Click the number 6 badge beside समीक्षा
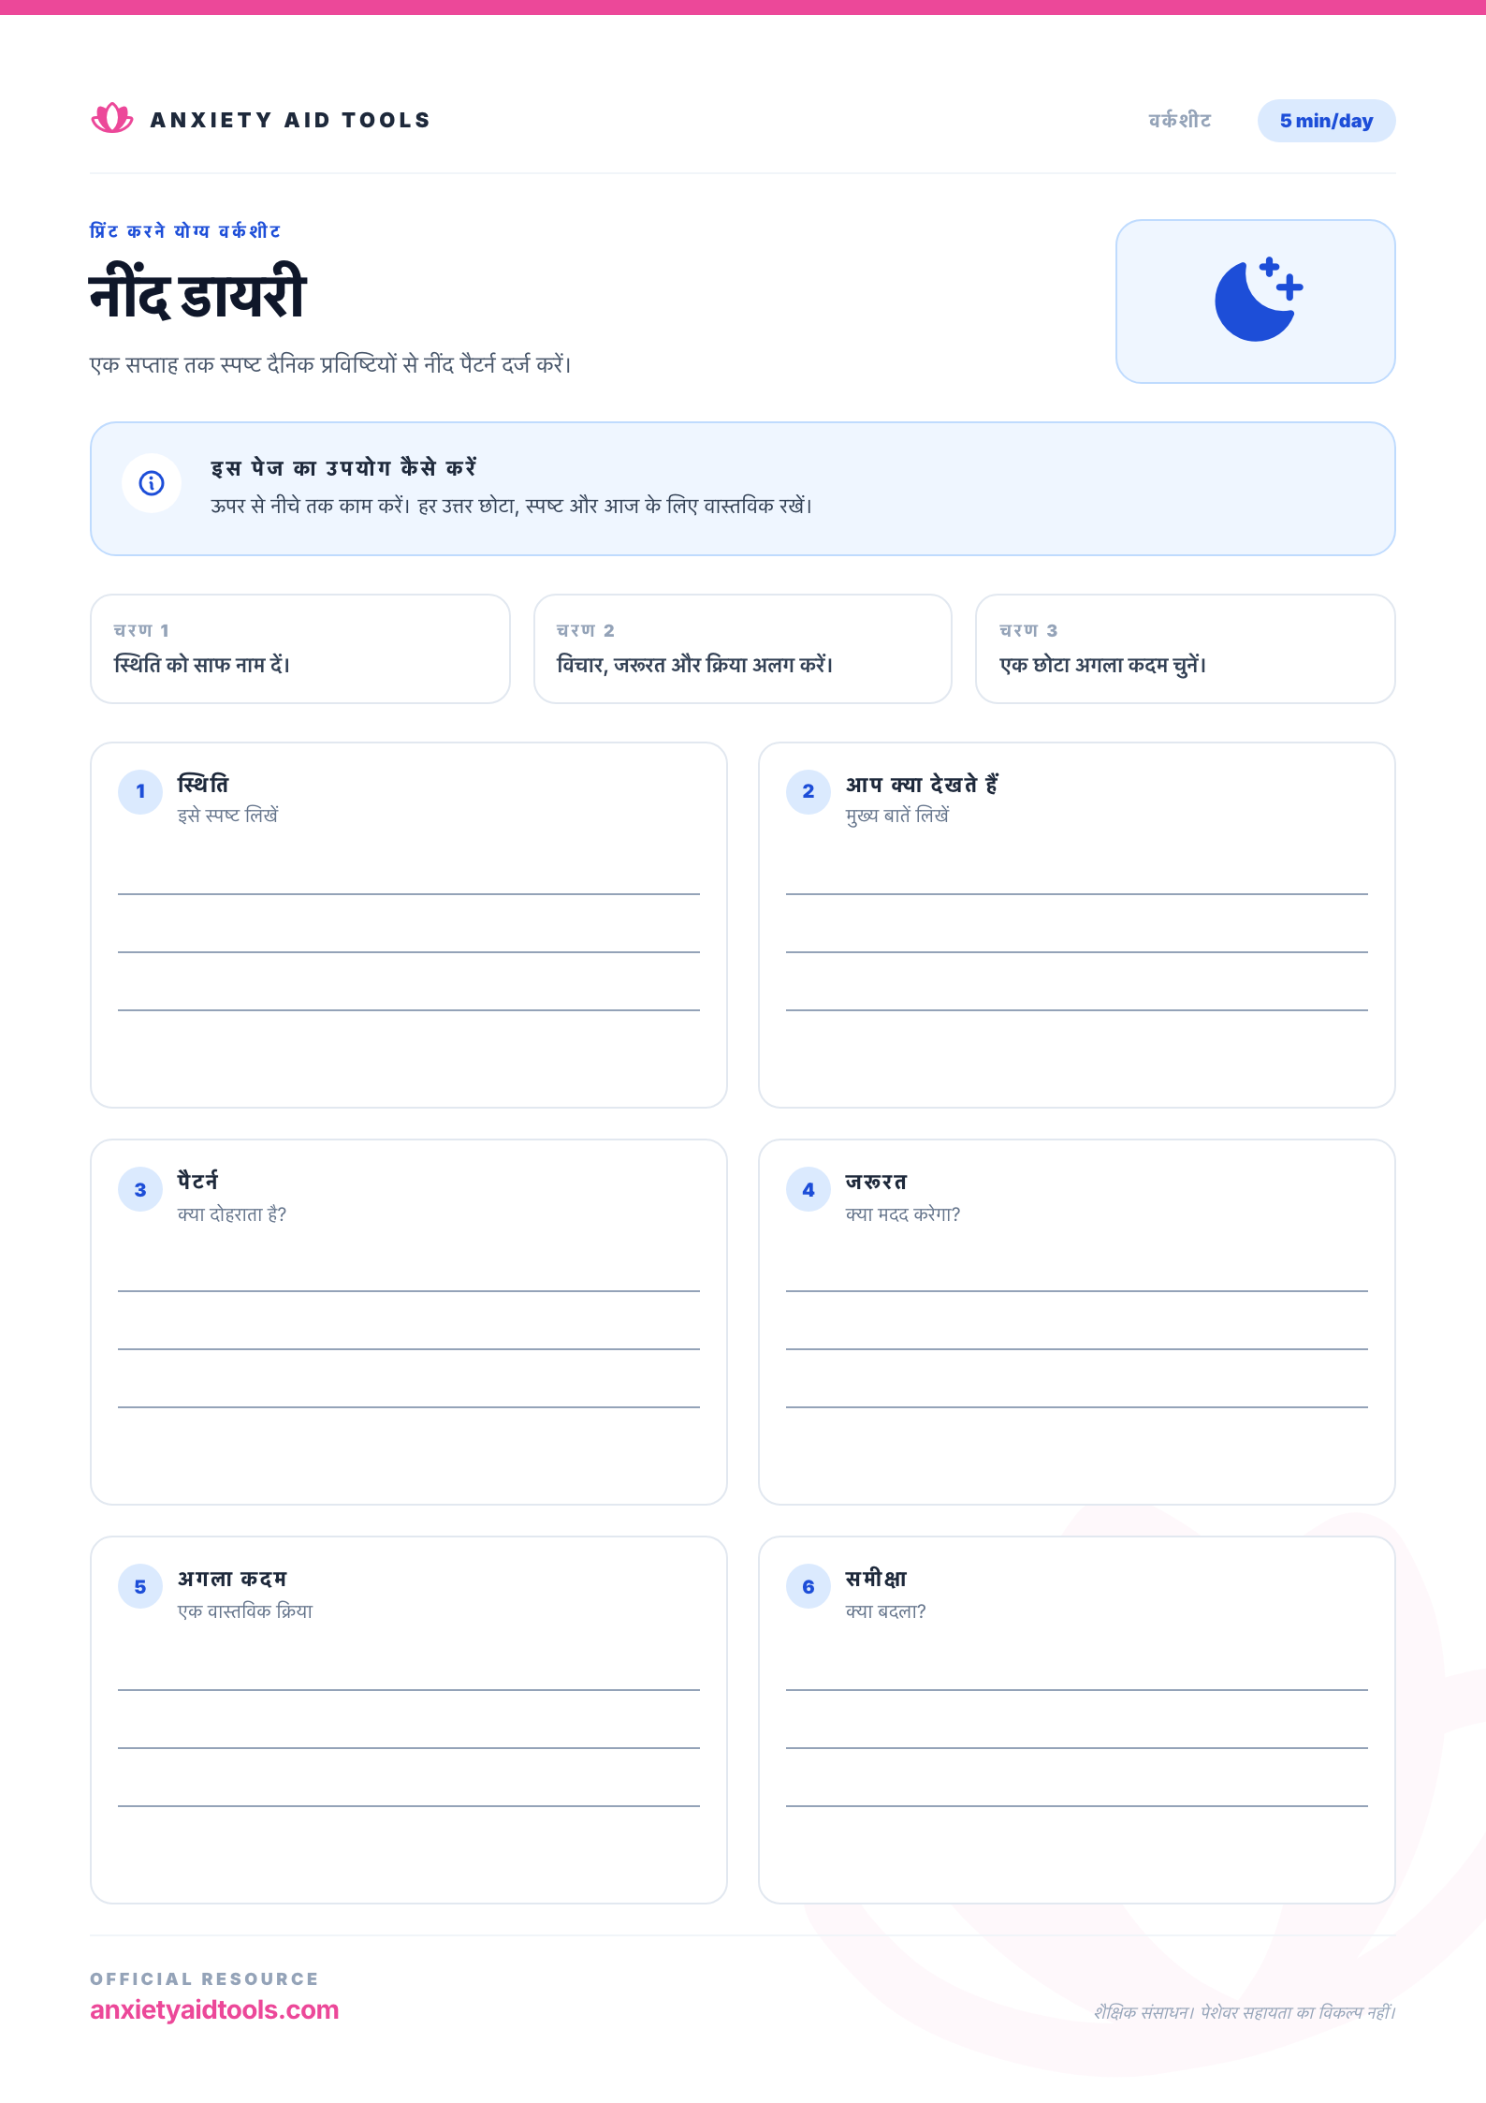This screenshot has height=2103, width=1486. [x=809, y=1586]
